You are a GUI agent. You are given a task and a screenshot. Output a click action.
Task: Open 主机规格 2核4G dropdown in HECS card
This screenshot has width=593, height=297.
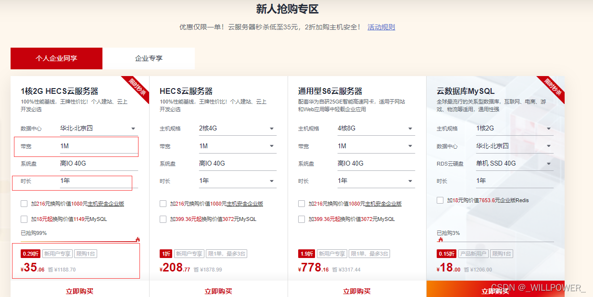[237, 129]
